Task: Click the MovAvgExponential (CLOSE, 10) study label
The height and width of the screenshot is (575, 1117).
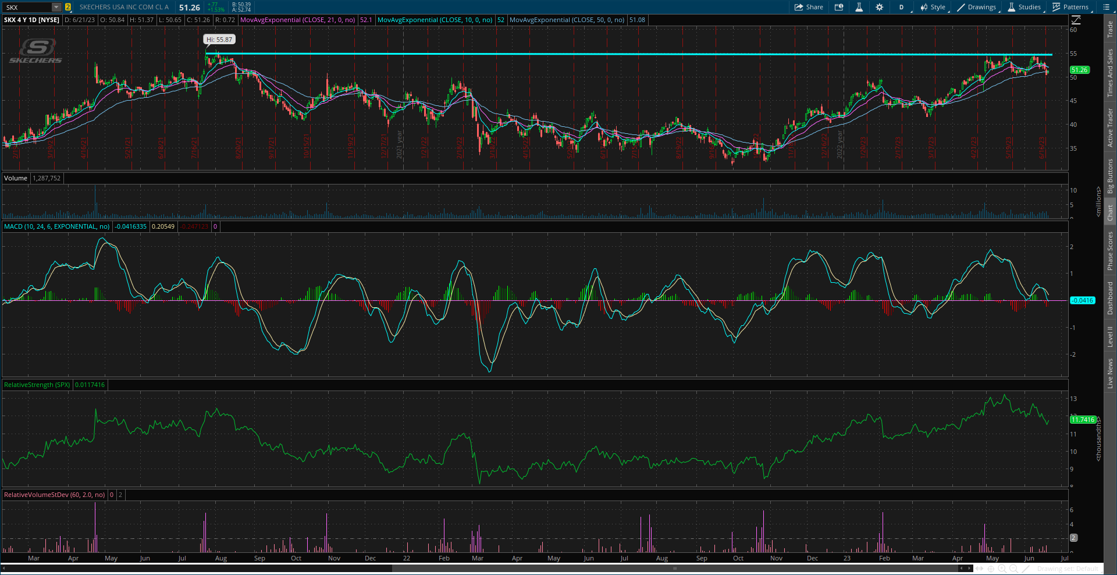Action: (x=435, y=20)
